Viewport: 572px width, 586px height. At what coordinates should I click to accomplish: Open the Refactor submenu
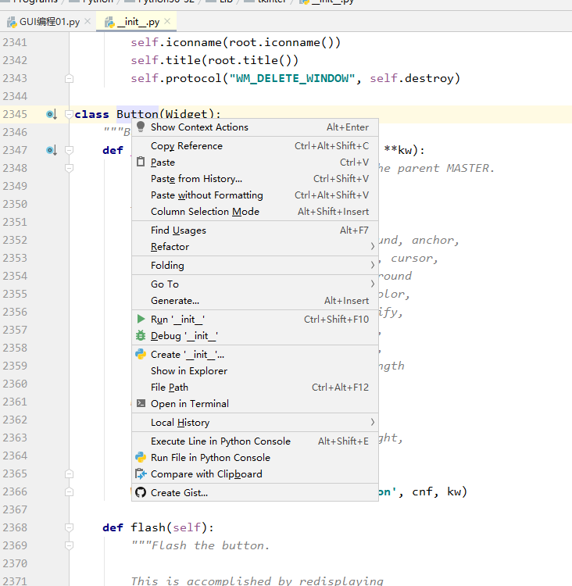[x=255, y=247]
